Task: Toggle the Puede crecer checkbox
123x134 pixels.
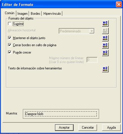Action: (x=10, y=52)
